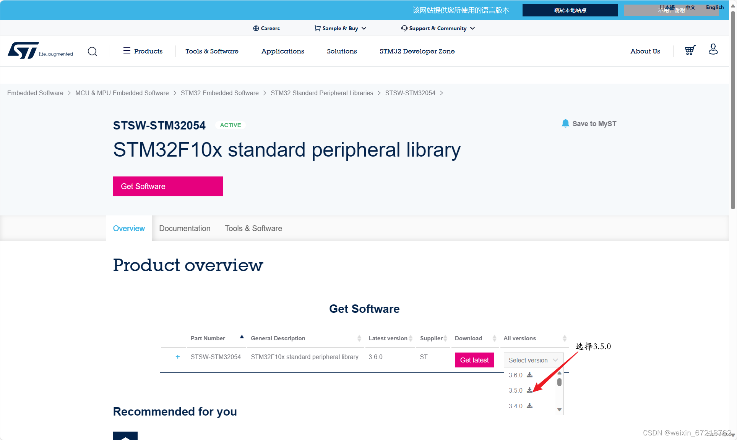Expand the Sample & Buy menu
The width and height of the screenshot is (737, 440).
(x=364, y=28)
